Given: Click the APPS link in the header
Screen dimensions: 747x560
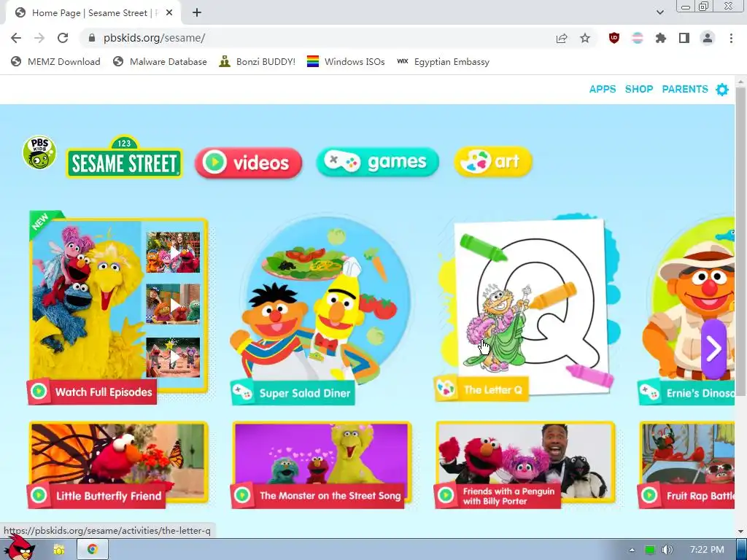Looking at the screenshot, I should pyautogui.click(x=603, y=89).
